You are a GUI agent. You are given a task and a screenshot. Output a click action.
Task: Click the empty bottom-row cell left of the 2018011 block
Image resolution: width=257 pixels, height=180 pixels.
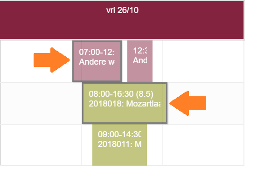41,145
